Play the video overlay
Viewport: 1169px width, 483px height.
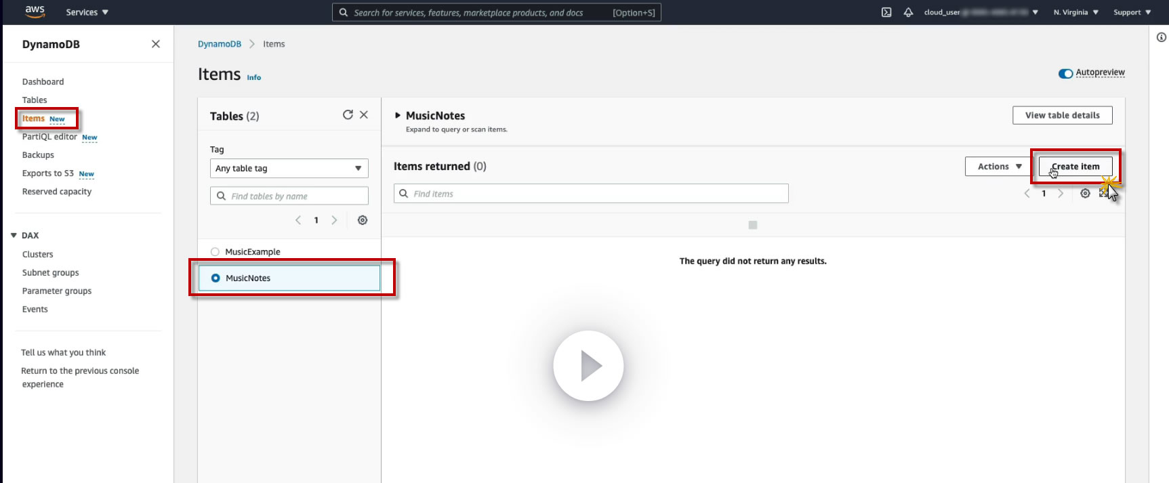[588, 366]
